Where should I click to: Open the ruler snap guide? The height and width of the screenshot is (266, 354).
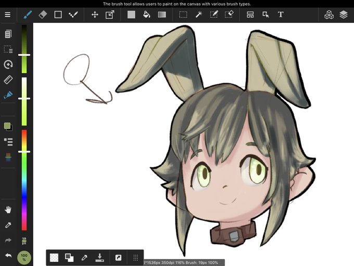pos(8,80)
